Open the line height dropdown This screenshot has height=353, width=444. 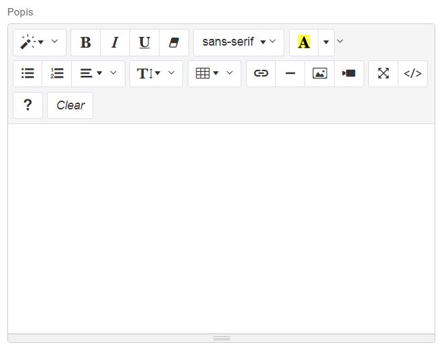(156, 74)
